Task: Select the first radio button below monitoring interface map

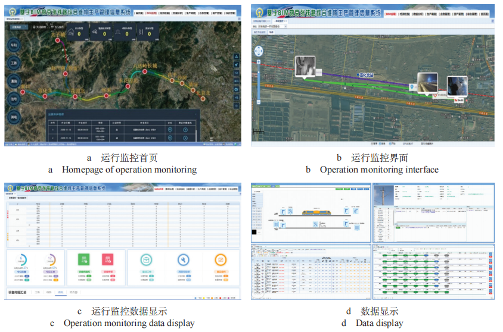Action: pos(372,144)
